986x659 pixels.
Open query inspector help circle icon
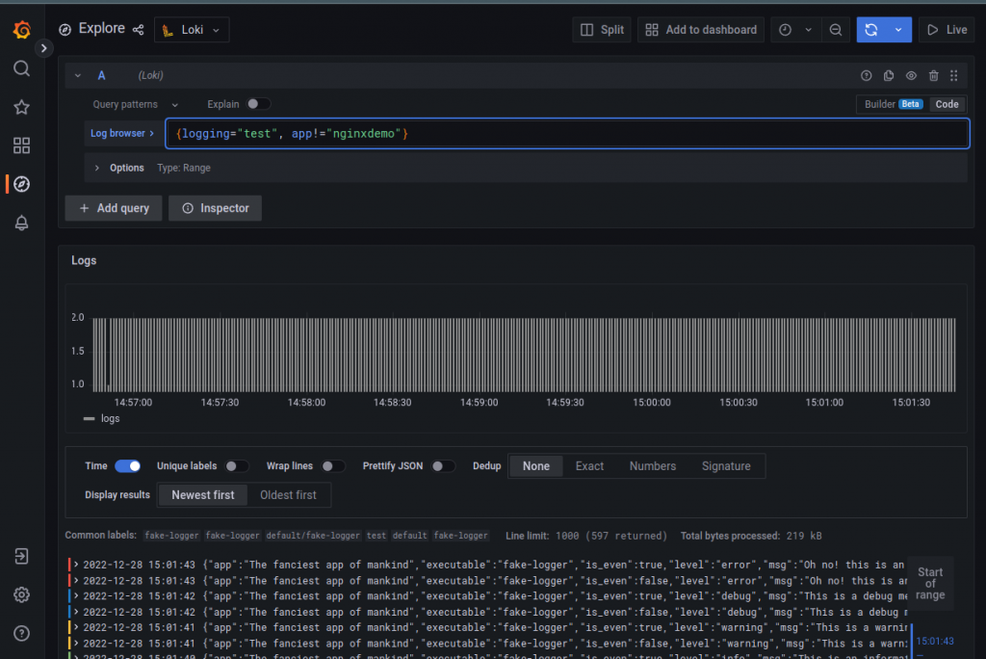[865, 74]
